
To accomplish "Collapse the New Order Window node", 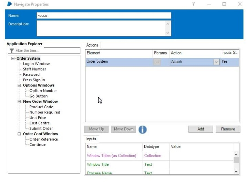I will coord(20,102).
